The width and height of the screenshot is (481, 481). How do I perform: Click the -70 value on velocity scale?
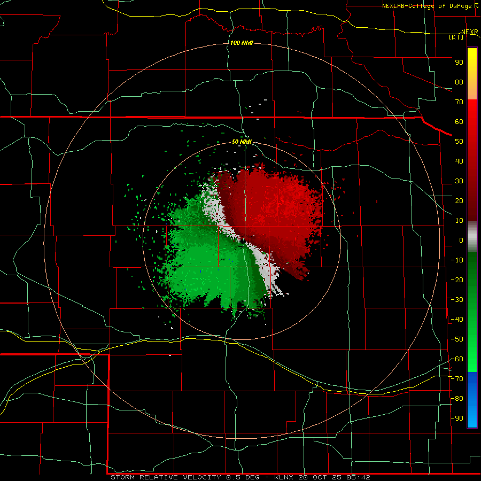457,379
